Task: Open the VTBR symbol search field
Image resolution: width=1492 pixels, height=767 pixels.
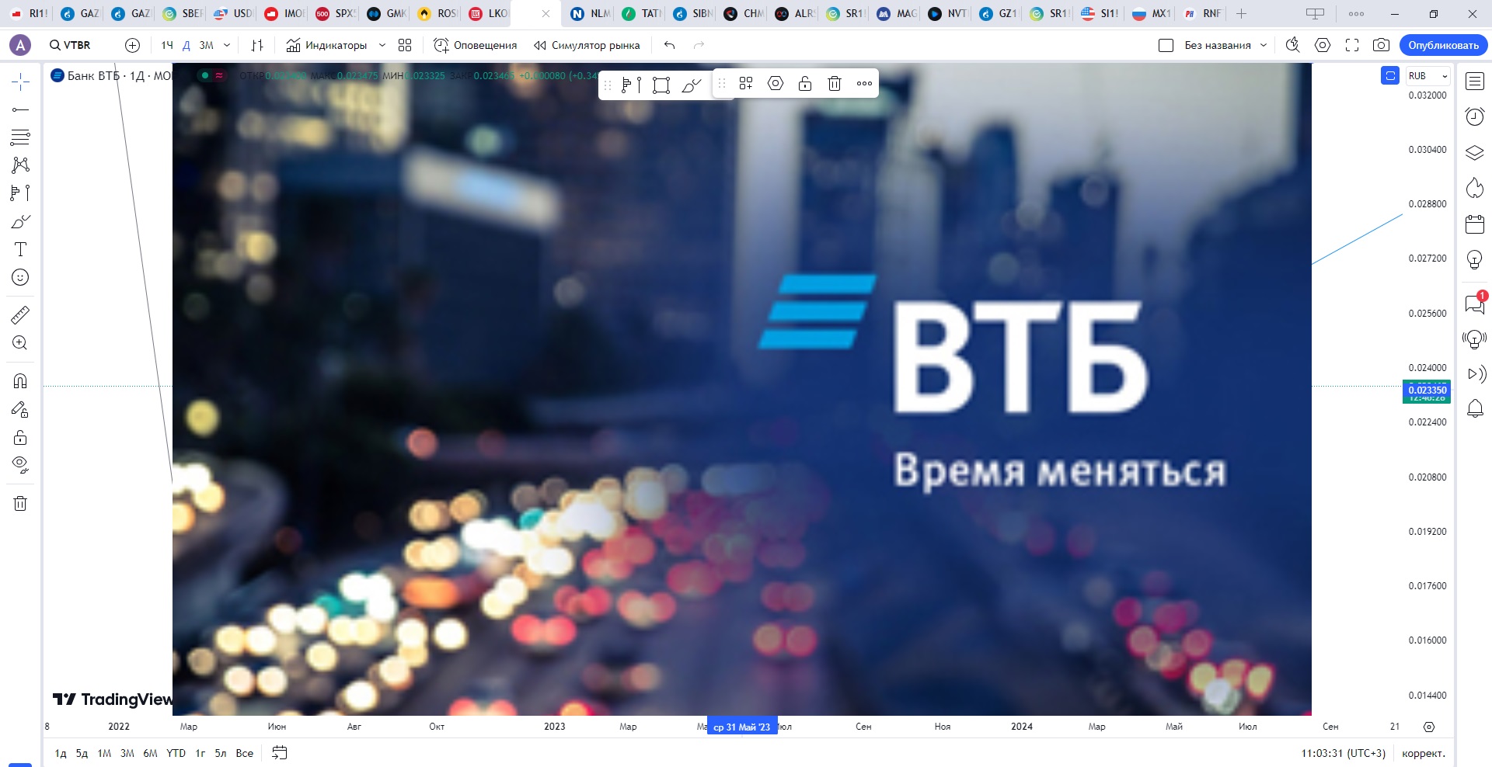Action: (71, 45)
